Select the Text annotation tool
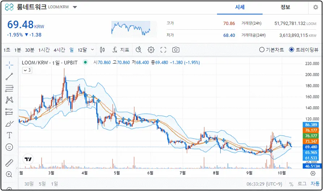 coord(9,135)
